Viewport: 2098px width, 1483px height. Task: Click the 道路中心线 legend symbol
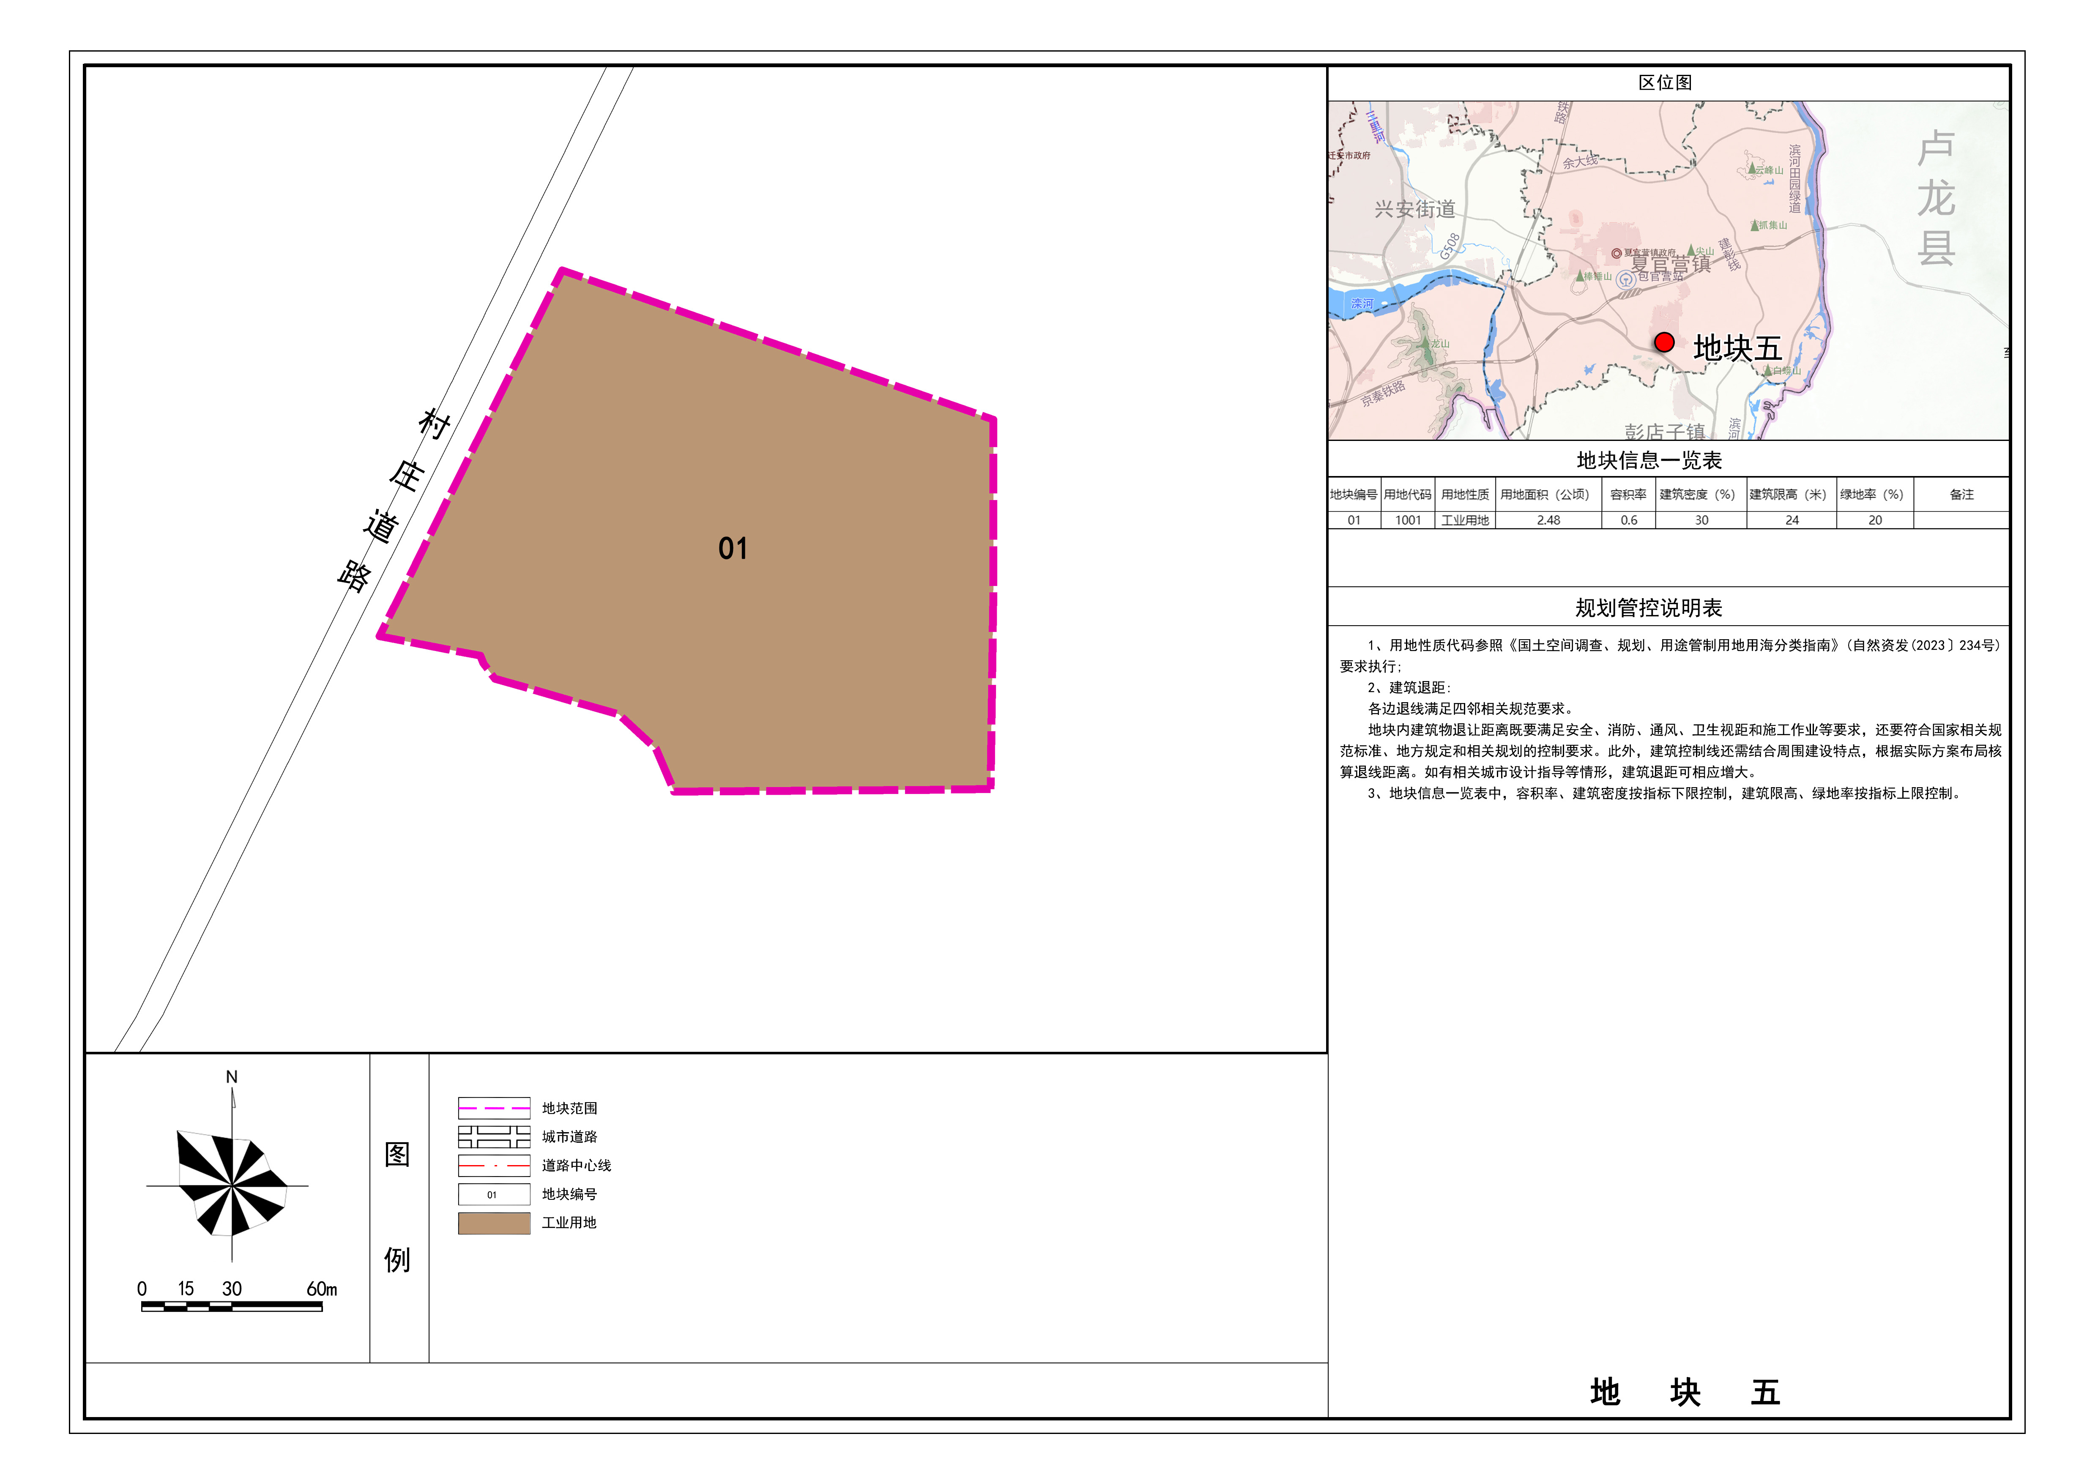493,1165
